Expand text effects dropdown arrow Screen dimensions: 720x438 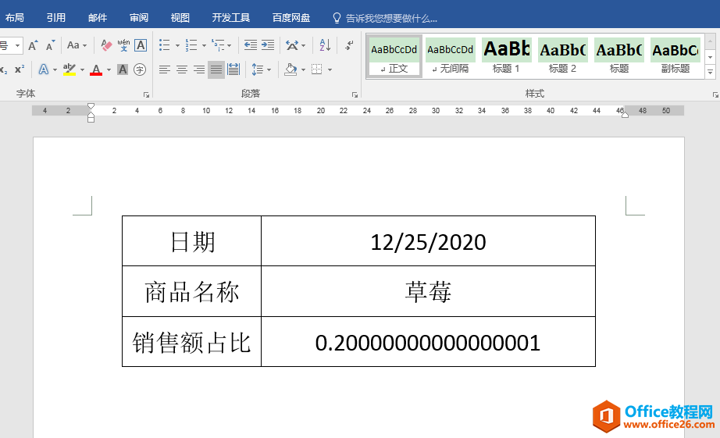point(55,69)
